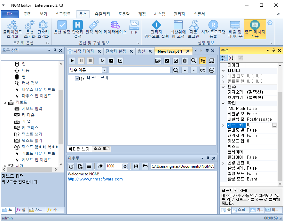The image size is (284, 222).
Task: Toggle 종료 메시지 사용 button
Action: point(255,29)
